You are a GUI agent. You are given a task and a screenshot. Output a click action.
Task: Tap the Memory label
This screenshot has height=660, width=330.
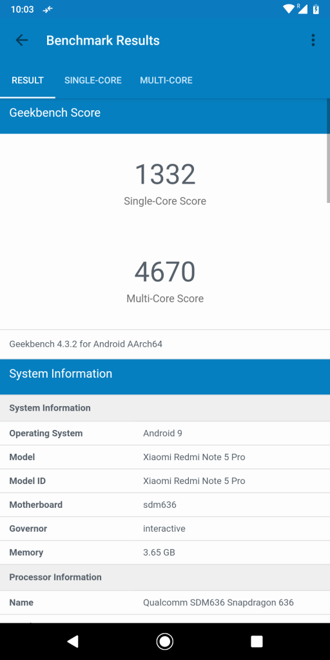(x=26, y=552)
